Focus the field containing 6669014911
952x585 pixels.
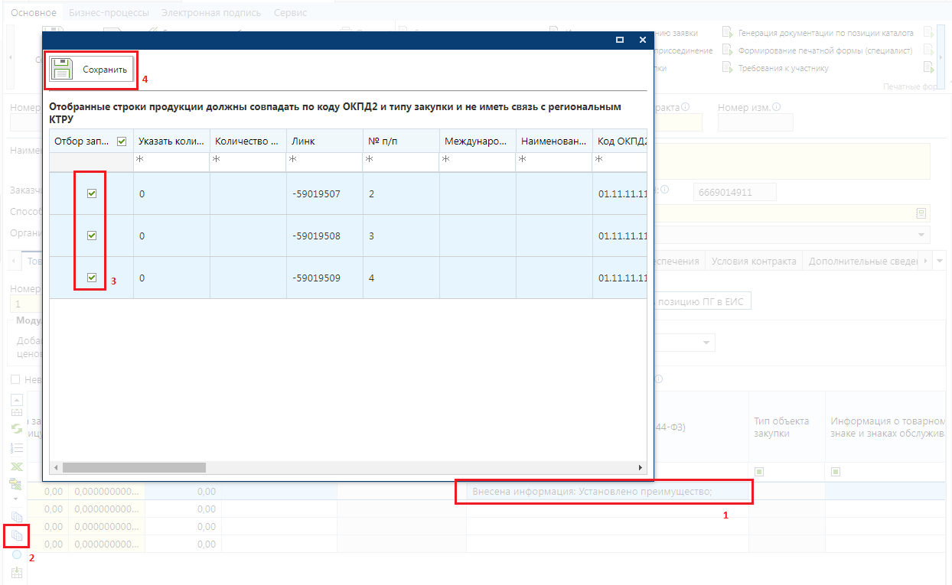pos(735,192)
